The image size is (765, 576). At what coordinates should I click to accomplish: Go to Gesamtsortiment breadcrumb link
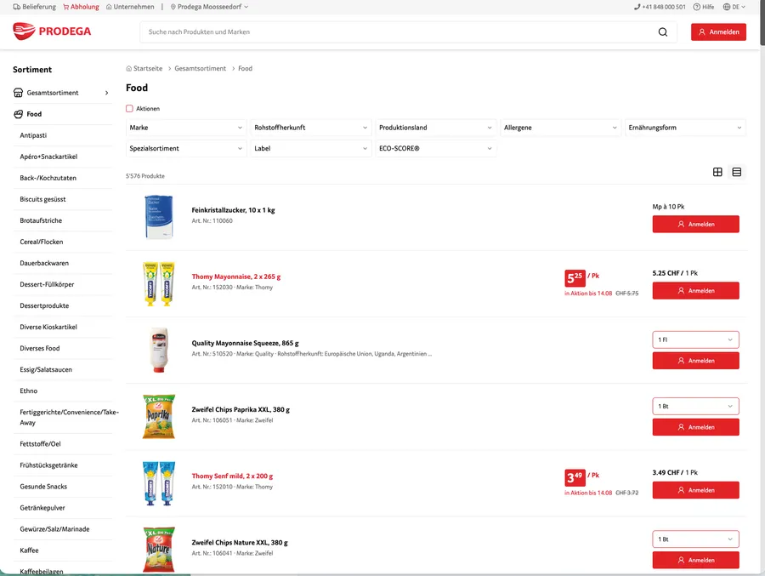pyautogui.click(x=200, y=68)
